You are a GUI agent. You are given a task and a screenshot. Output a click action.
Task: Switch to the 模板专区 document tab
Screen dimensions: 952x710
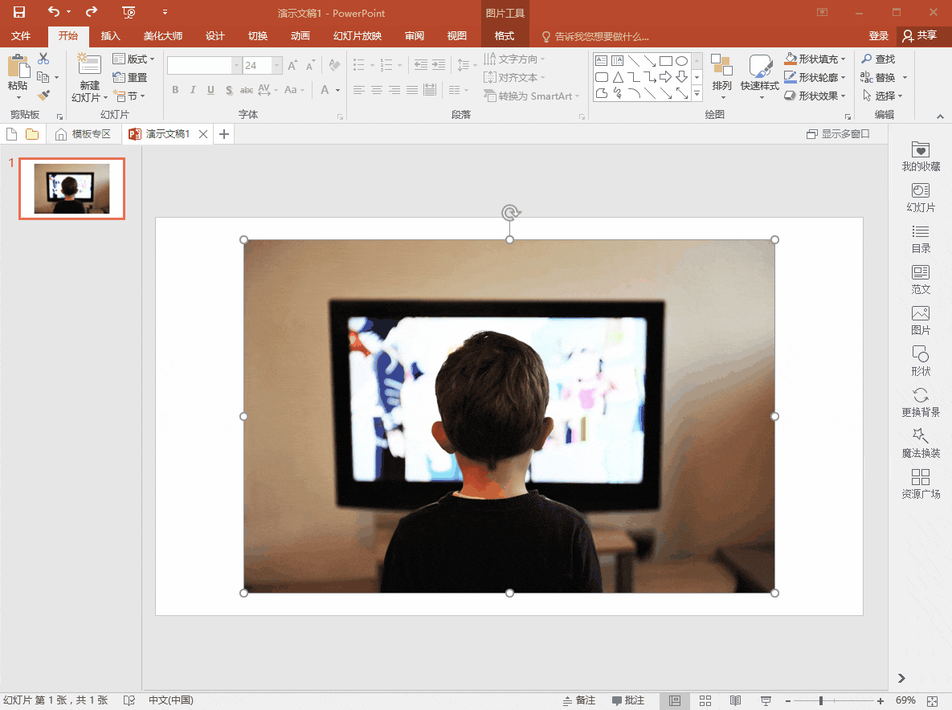[x=84, y=134]
